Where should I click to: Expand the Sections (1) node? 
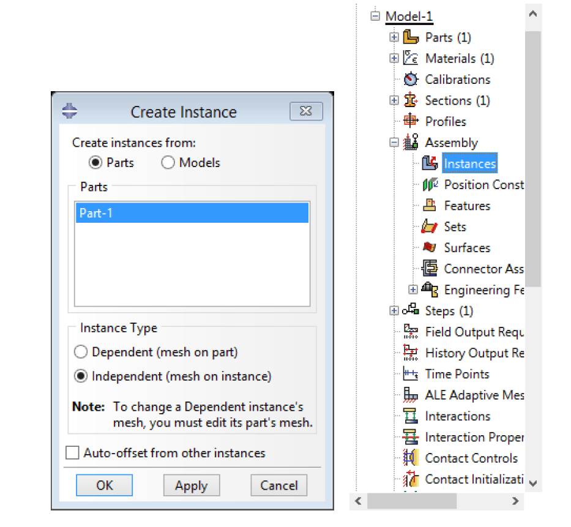pos(394,100)
